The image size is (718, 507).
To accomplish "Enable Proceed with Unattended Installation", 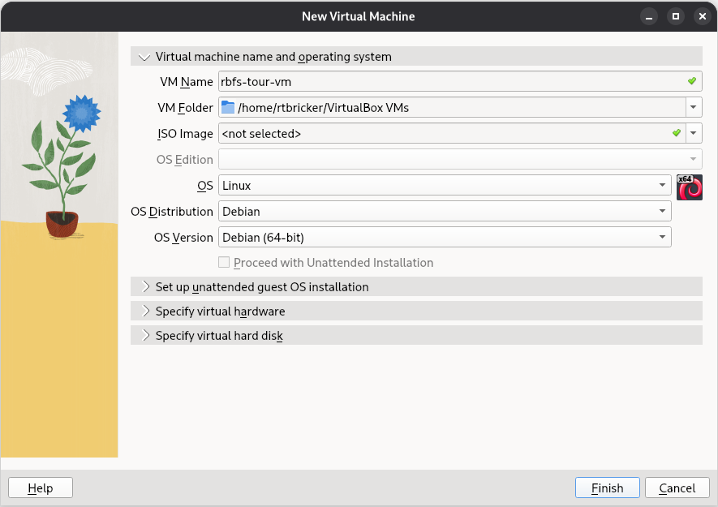I will tap(224, 261).
